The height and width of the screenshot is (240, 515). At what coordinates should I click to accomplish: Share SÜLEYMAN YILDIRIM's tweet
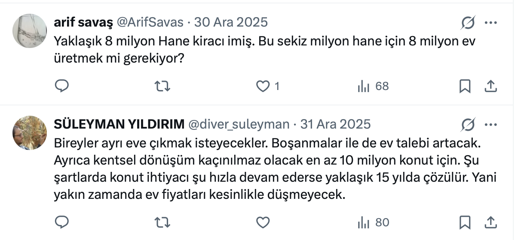click(x=490, y=222)
